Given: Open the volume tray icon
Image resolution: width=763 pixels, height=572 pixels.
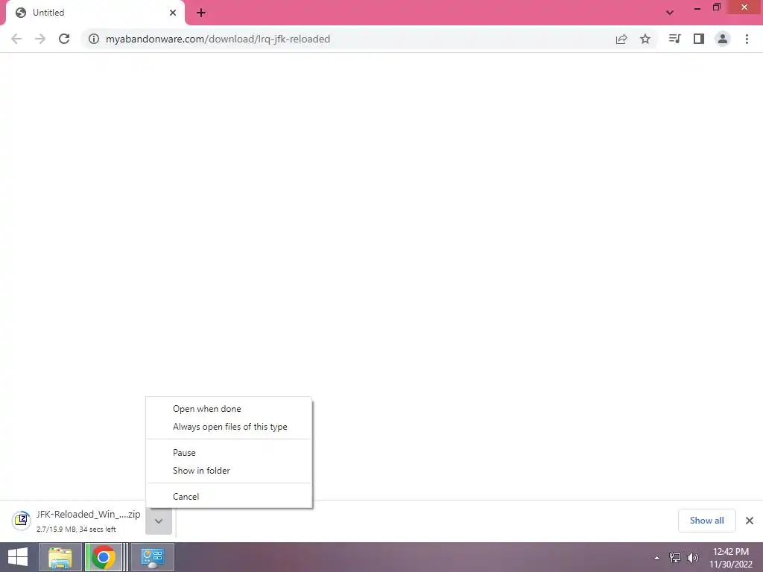Looking at the screenshot, I should coord(693,558).
